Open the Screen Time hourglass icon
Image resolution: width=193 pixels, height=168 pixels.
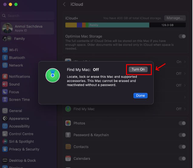(x=5, y=100)
